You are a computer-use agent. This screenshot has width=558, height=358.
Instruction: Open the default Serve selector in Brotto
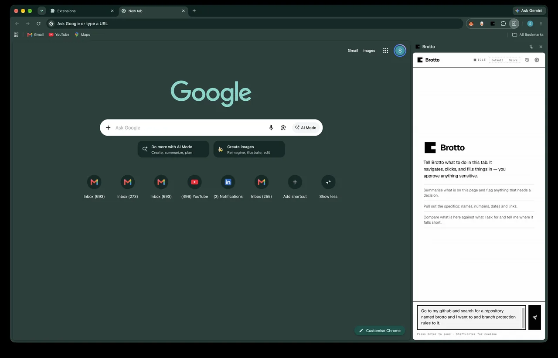[x=504, y=60]
